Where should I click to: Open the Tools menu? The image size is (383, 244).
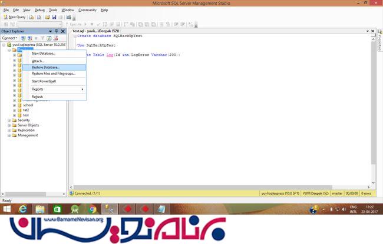(53, 10)
